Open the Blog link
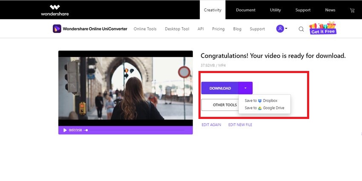The image size is (362, 181). [237, 29]
